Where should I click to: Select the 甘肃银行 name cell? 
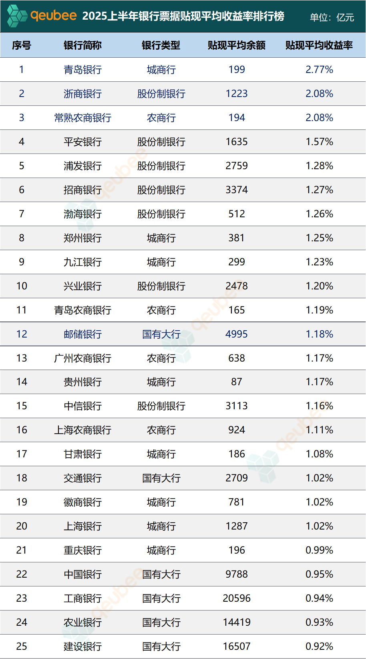click(82, 454)
